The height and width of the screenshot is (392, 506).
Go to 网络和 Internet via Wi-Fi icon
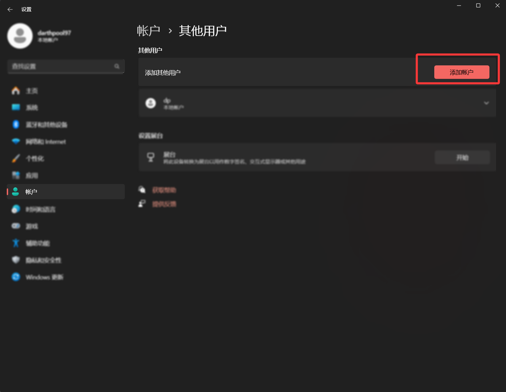pos(16,141)
